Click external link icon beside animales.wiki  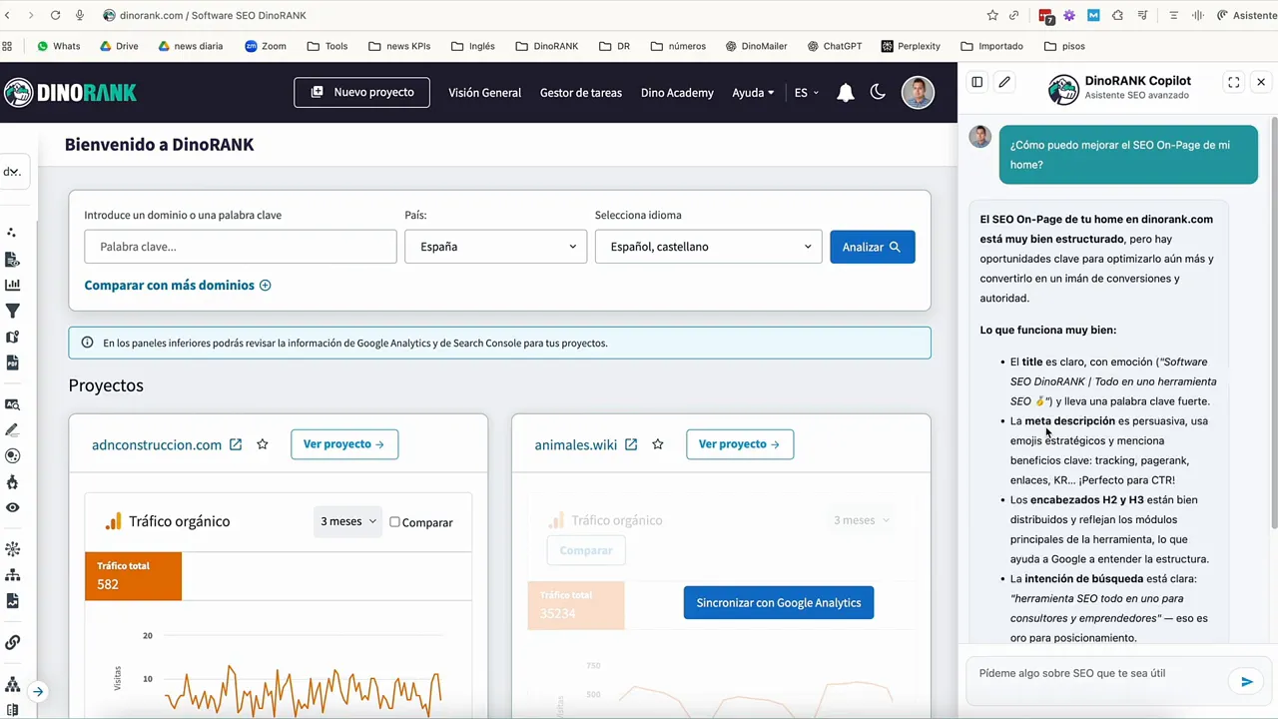[x=631, y=444]
